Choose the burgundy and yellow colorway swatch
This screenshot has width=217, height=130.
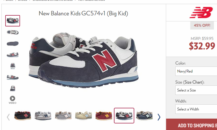tap(104, 115)
